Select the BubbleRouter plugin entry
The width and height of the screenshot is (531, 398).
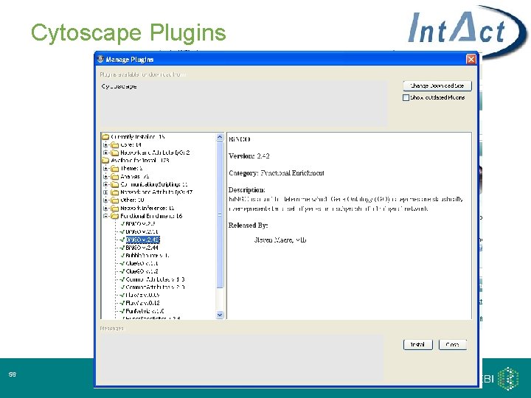click(147, 256)
